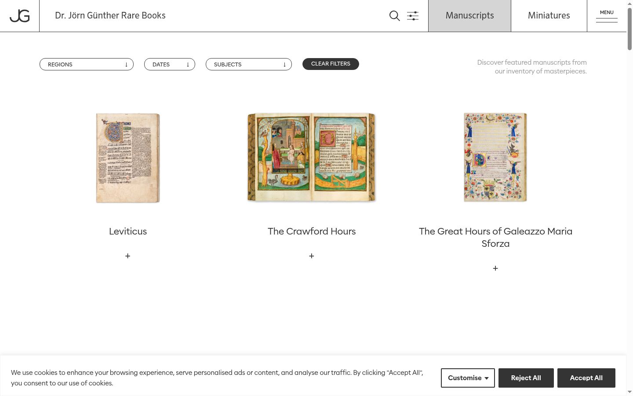Open the REGIONS filter dropdown
The width and height of the screenshot is (633, 396).
coord(87,64)
